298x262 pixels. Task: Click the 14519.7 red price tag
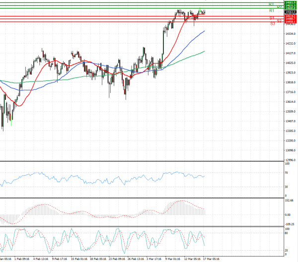290,16
